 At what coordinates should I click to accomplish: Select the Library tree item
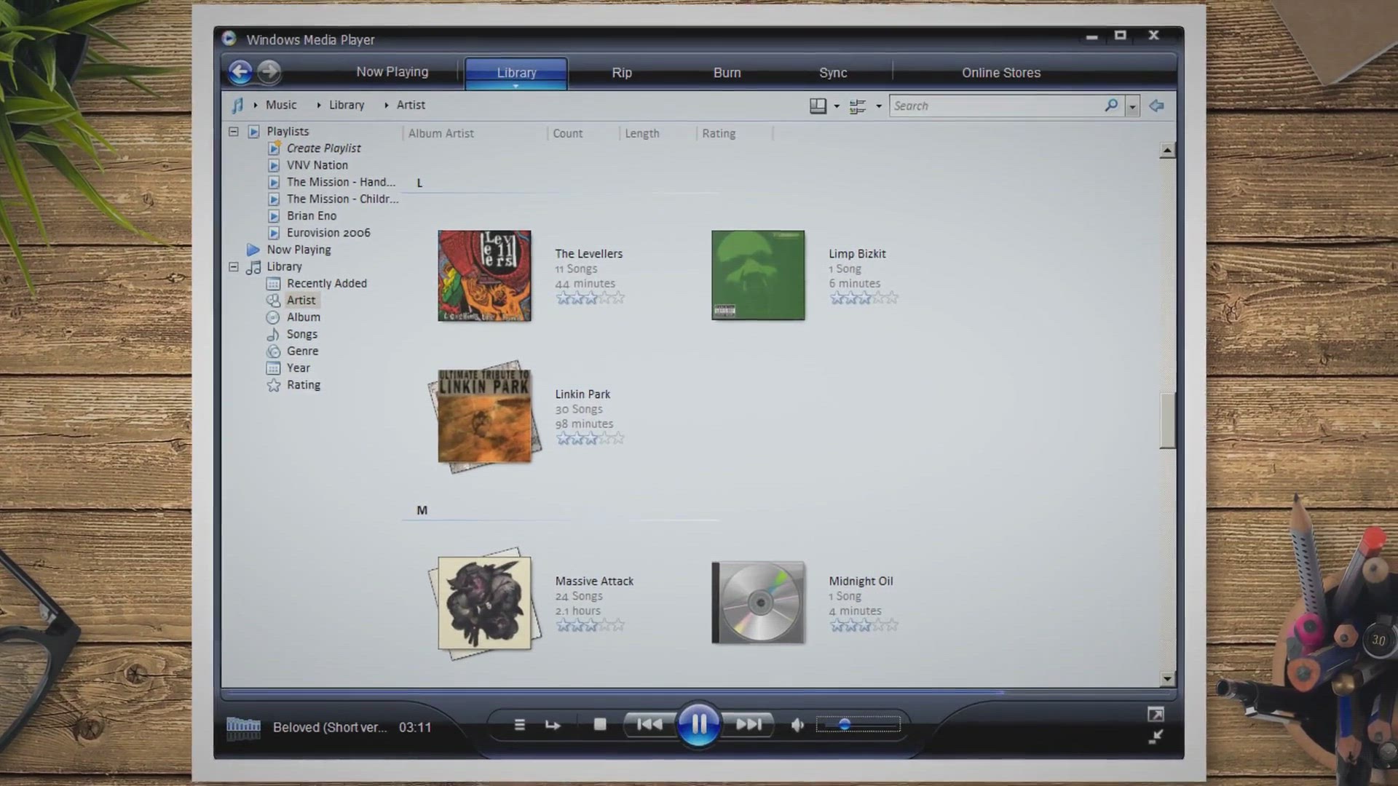click(x=284, y=266)
